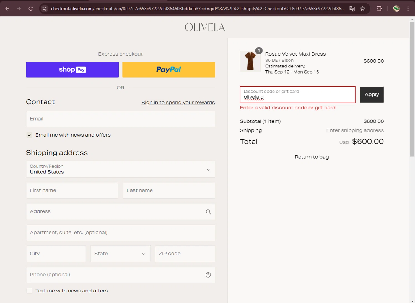415x303 pixels.
Task: Focus the Phone (optional) field
Action: point(120,275)
